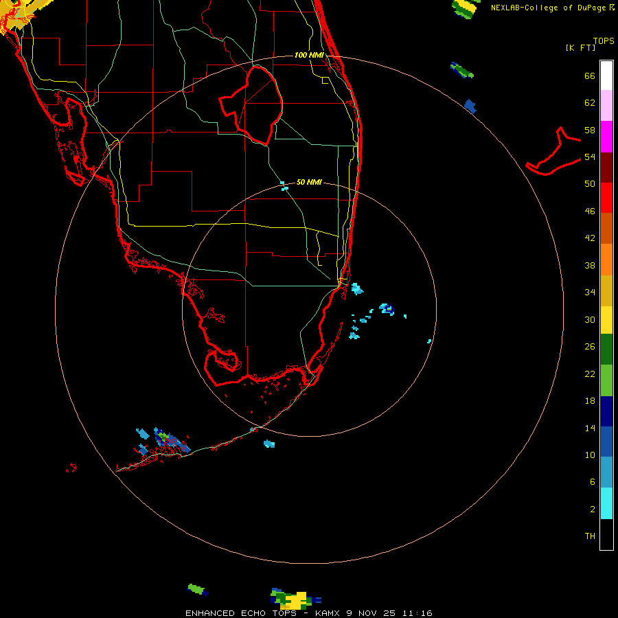Screen dimensions: 618x618
Task: Click the navy legend swatch
Action: (x=606, y=411)
